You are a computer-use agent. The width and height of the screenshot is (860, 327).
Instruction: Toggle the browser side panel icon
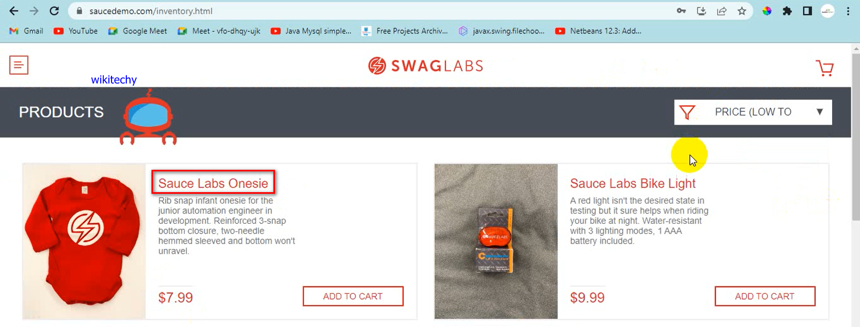coord(808,11)
